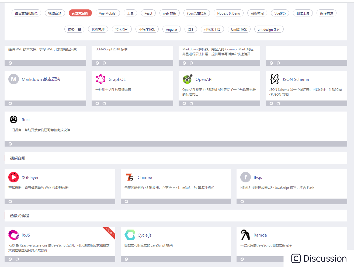Open Markdown 解析器 card's GitHub icon
Viewport: 354px width, 267px height.
[x=191, y=63]
